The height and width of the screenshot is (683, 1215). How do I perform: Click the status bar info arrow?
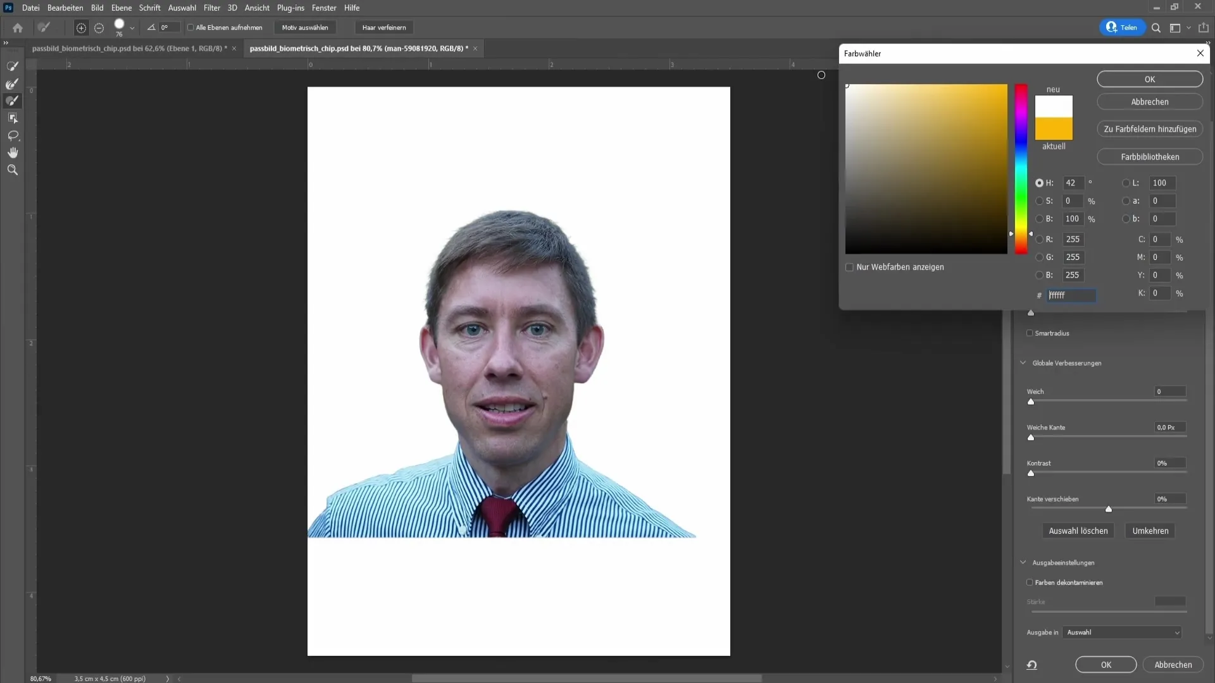(168, 679)
